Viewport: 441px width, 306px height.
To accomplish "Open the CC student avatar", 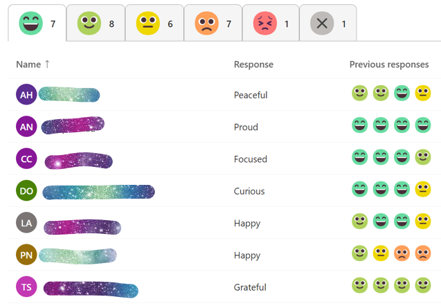I will [x=26, y=159].
